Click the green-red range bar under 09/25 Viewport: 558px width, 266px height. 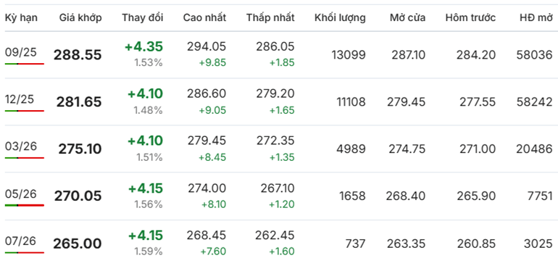[25, 64]
